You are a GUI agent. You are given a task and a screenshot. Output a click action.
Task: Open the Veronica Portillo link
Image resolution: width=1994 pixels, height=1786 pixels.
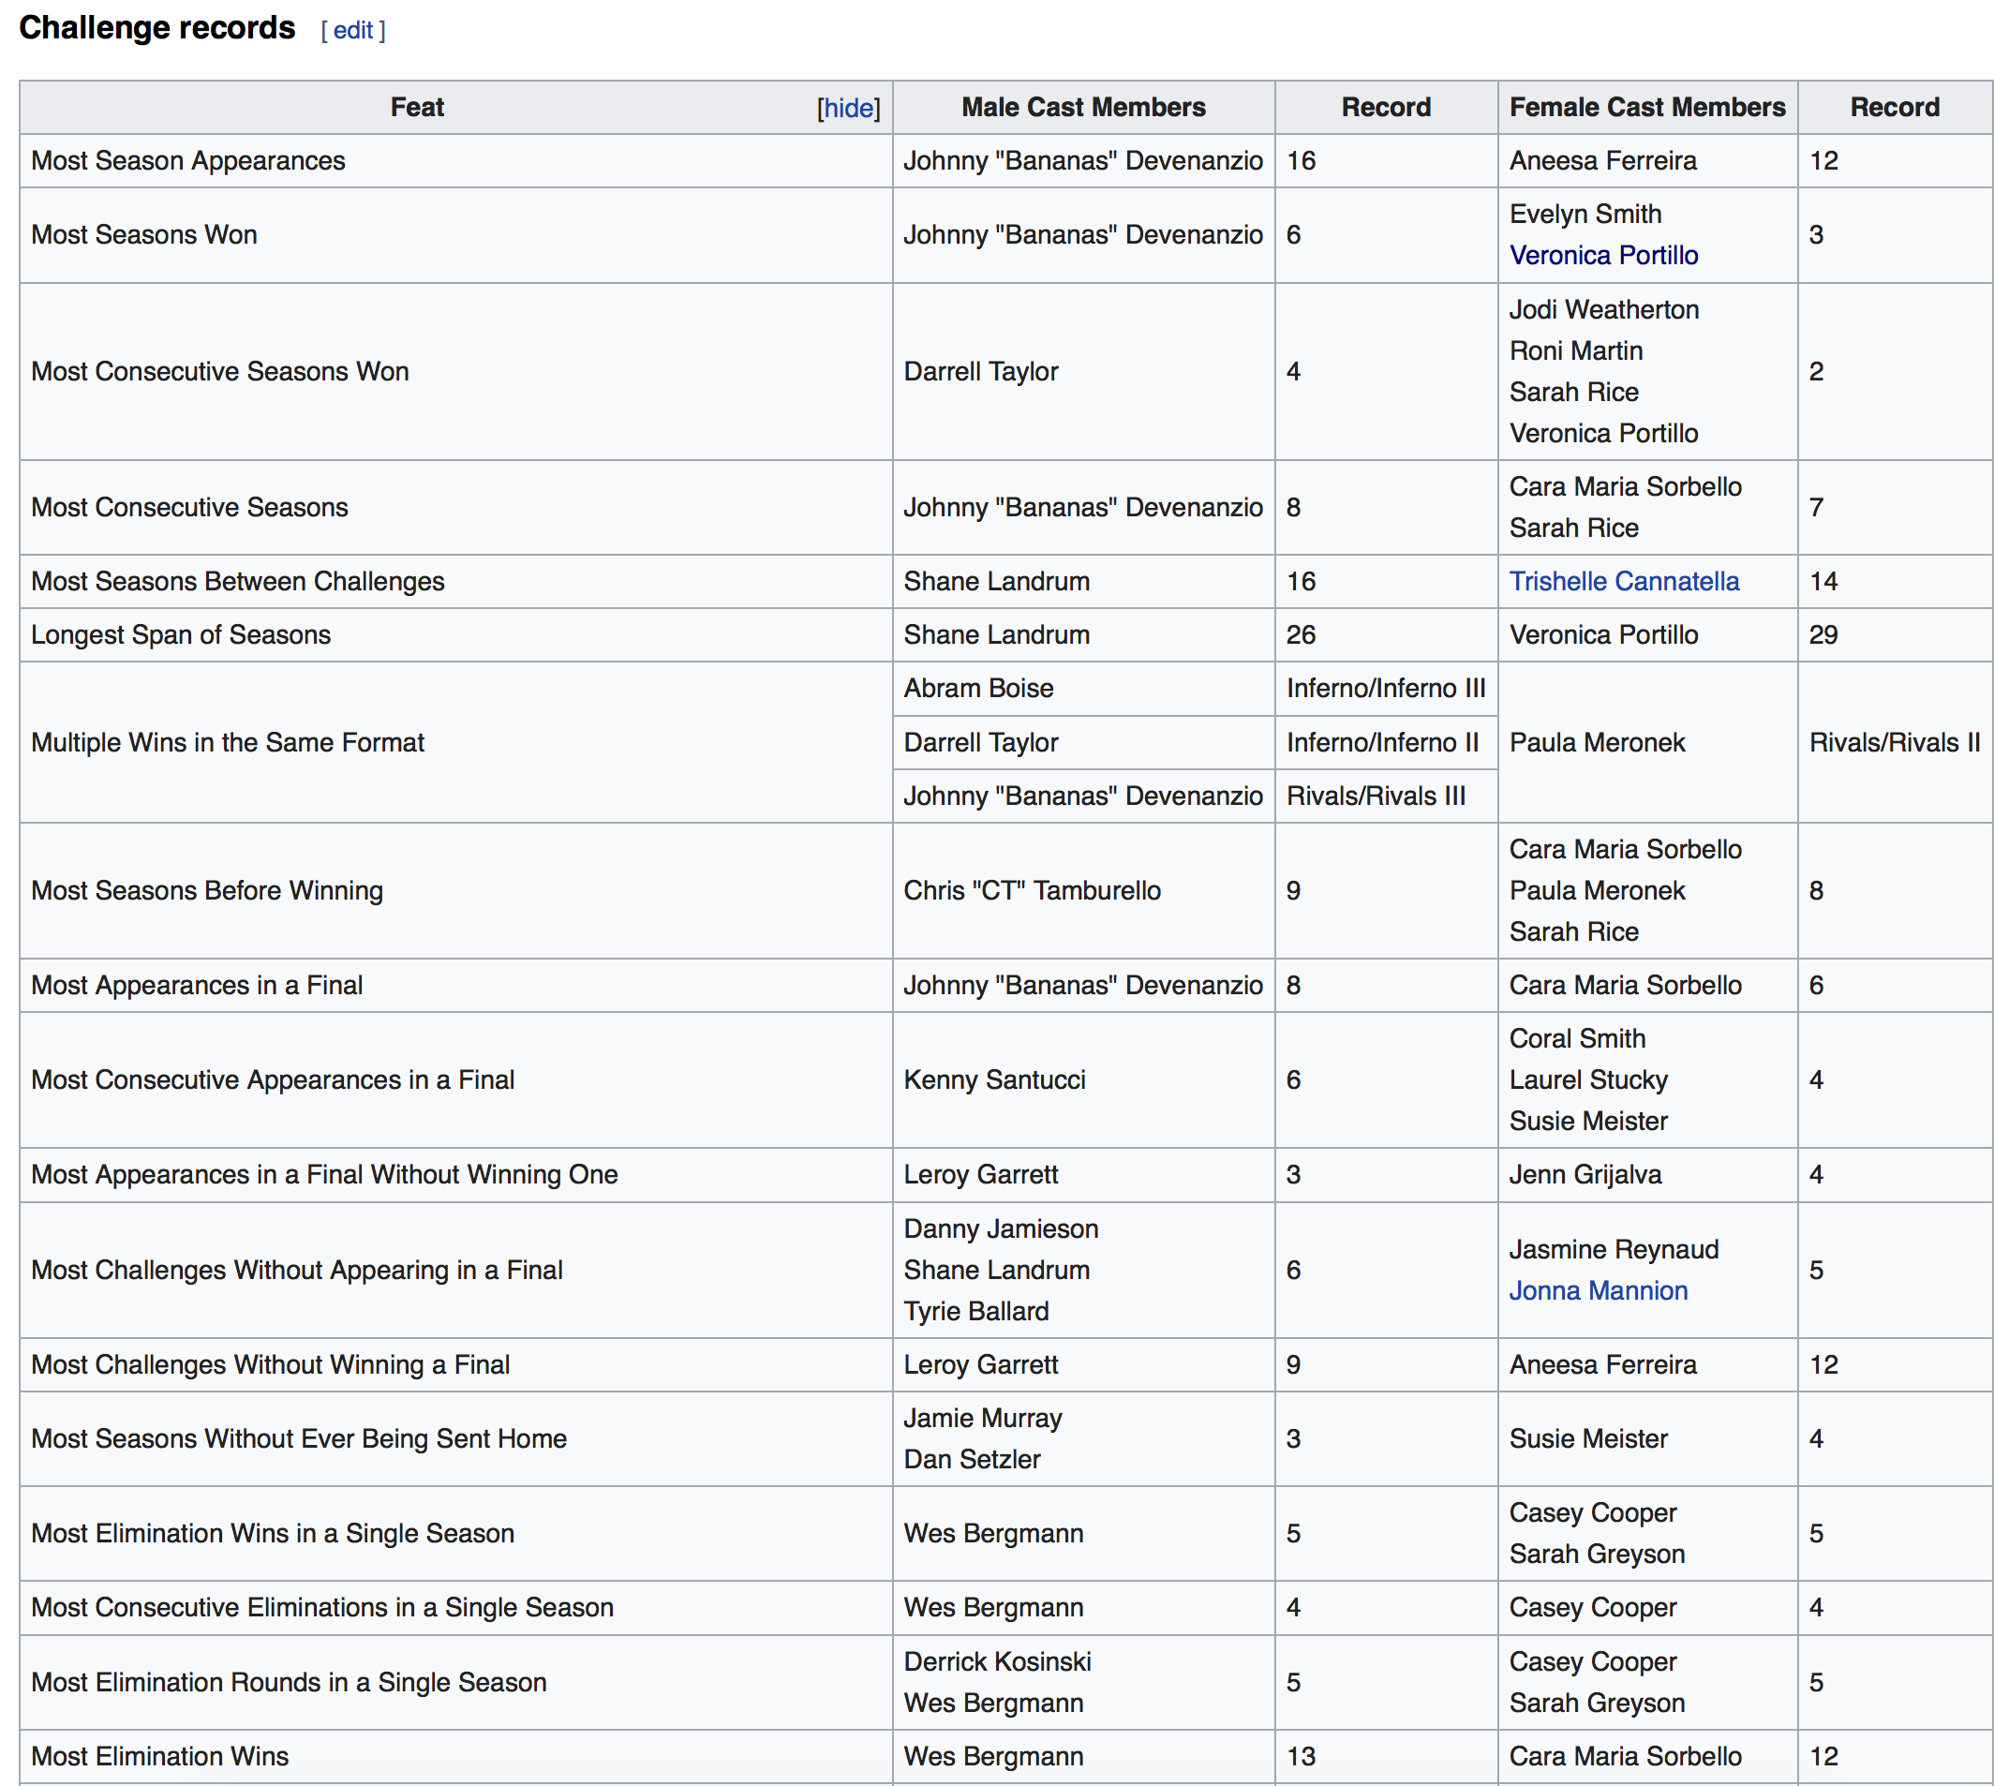[x=1602, y=255]
